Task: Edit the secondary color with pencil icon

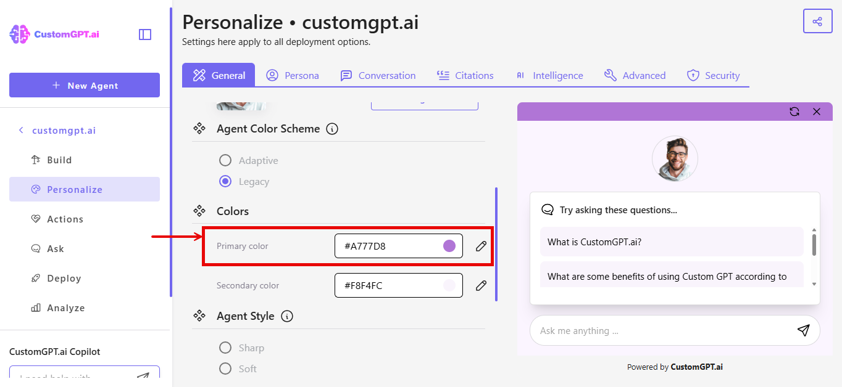Action: pos(481,286)
